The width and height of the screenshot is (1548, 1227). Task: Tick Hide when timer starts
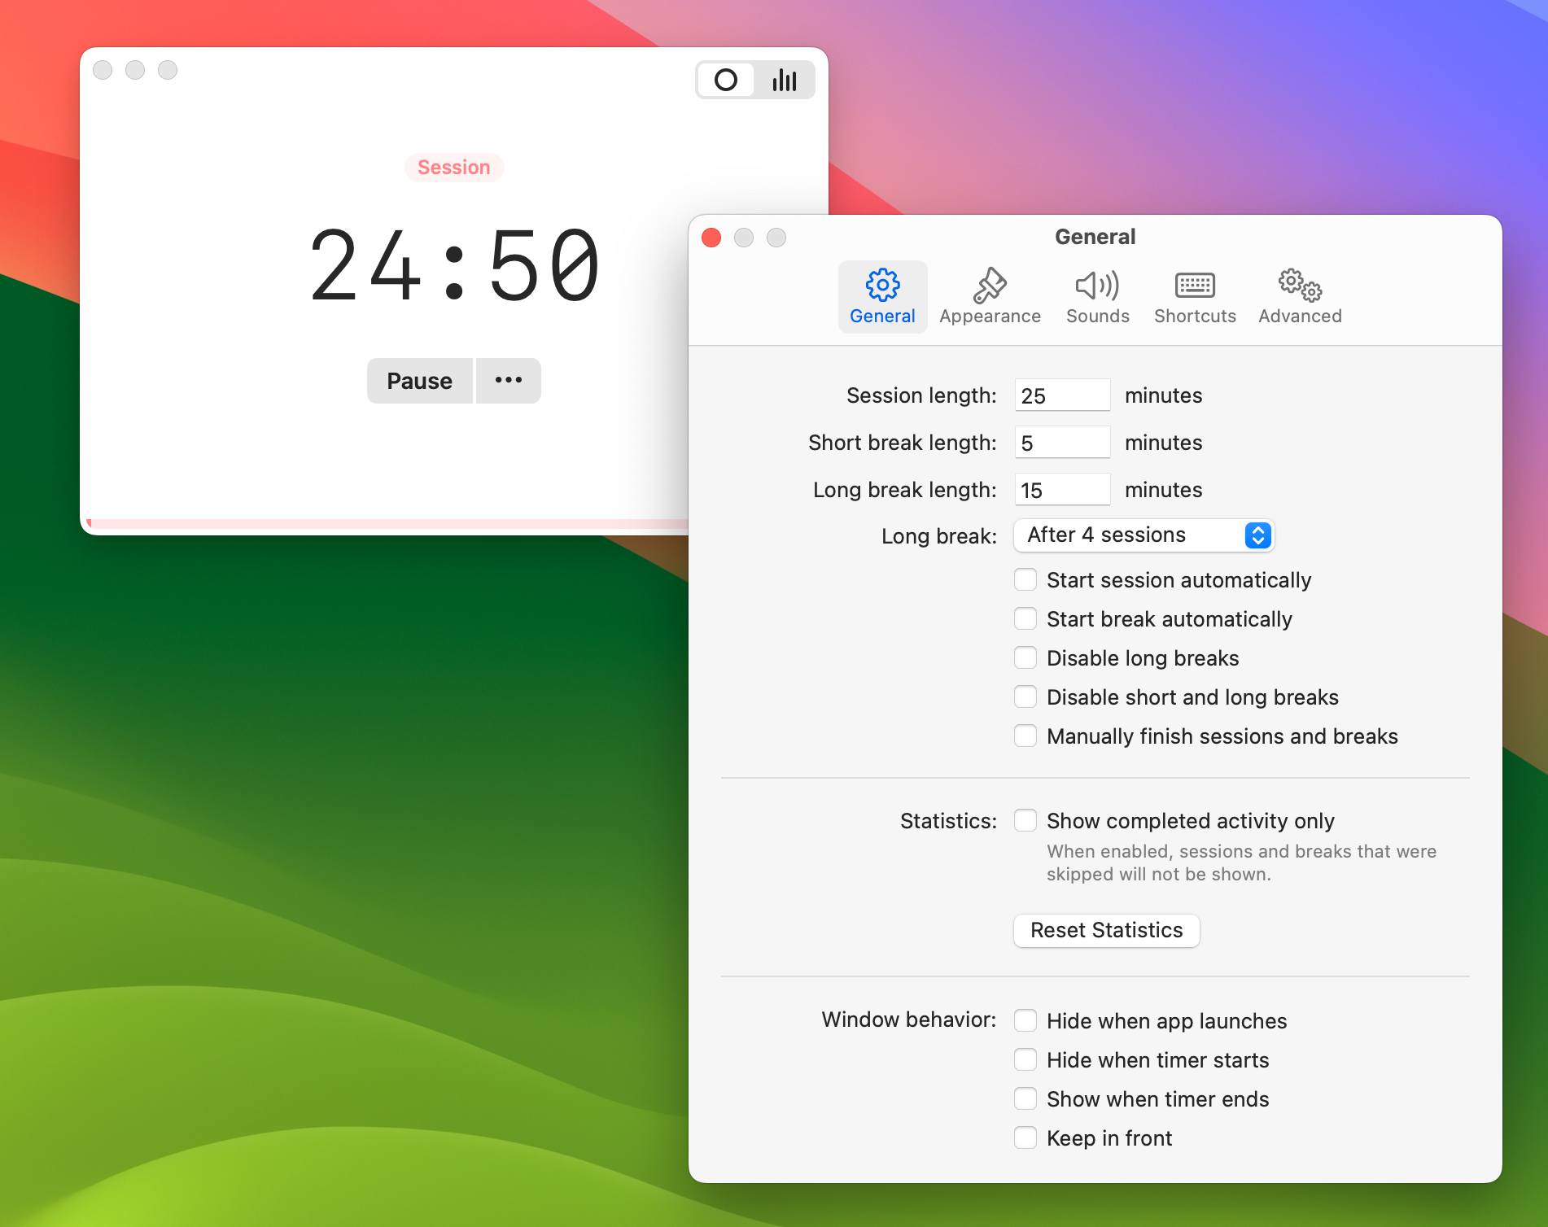[1025, 1060]
